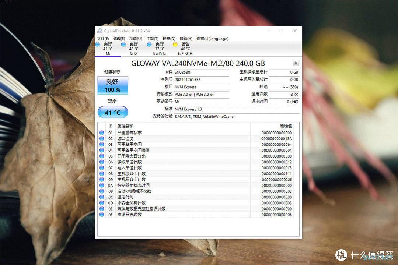The height and width of the screenshot is (265, 398).
Task: Open the 语言(L)(Language) menu
Action: 213,39
